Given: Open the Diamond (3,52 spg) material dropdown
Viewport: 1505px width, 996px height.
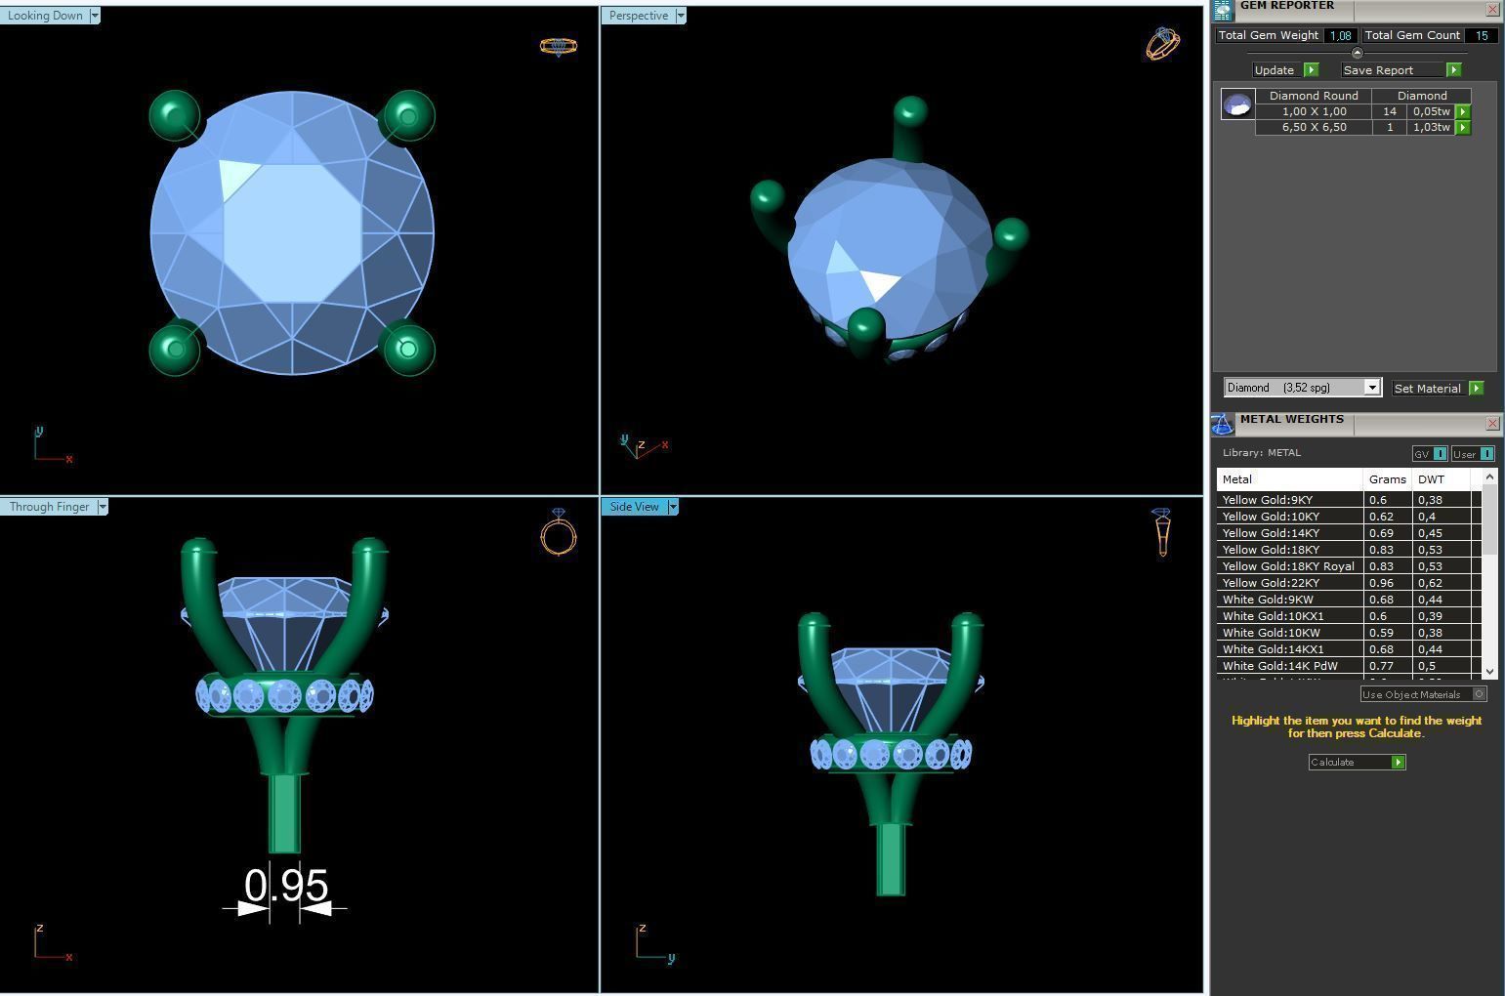Looking at the screenshot, I should pos(1371,388).
